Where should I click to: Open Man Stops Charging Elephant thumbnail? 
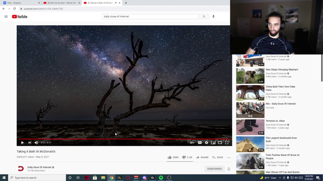click(250, 76)
